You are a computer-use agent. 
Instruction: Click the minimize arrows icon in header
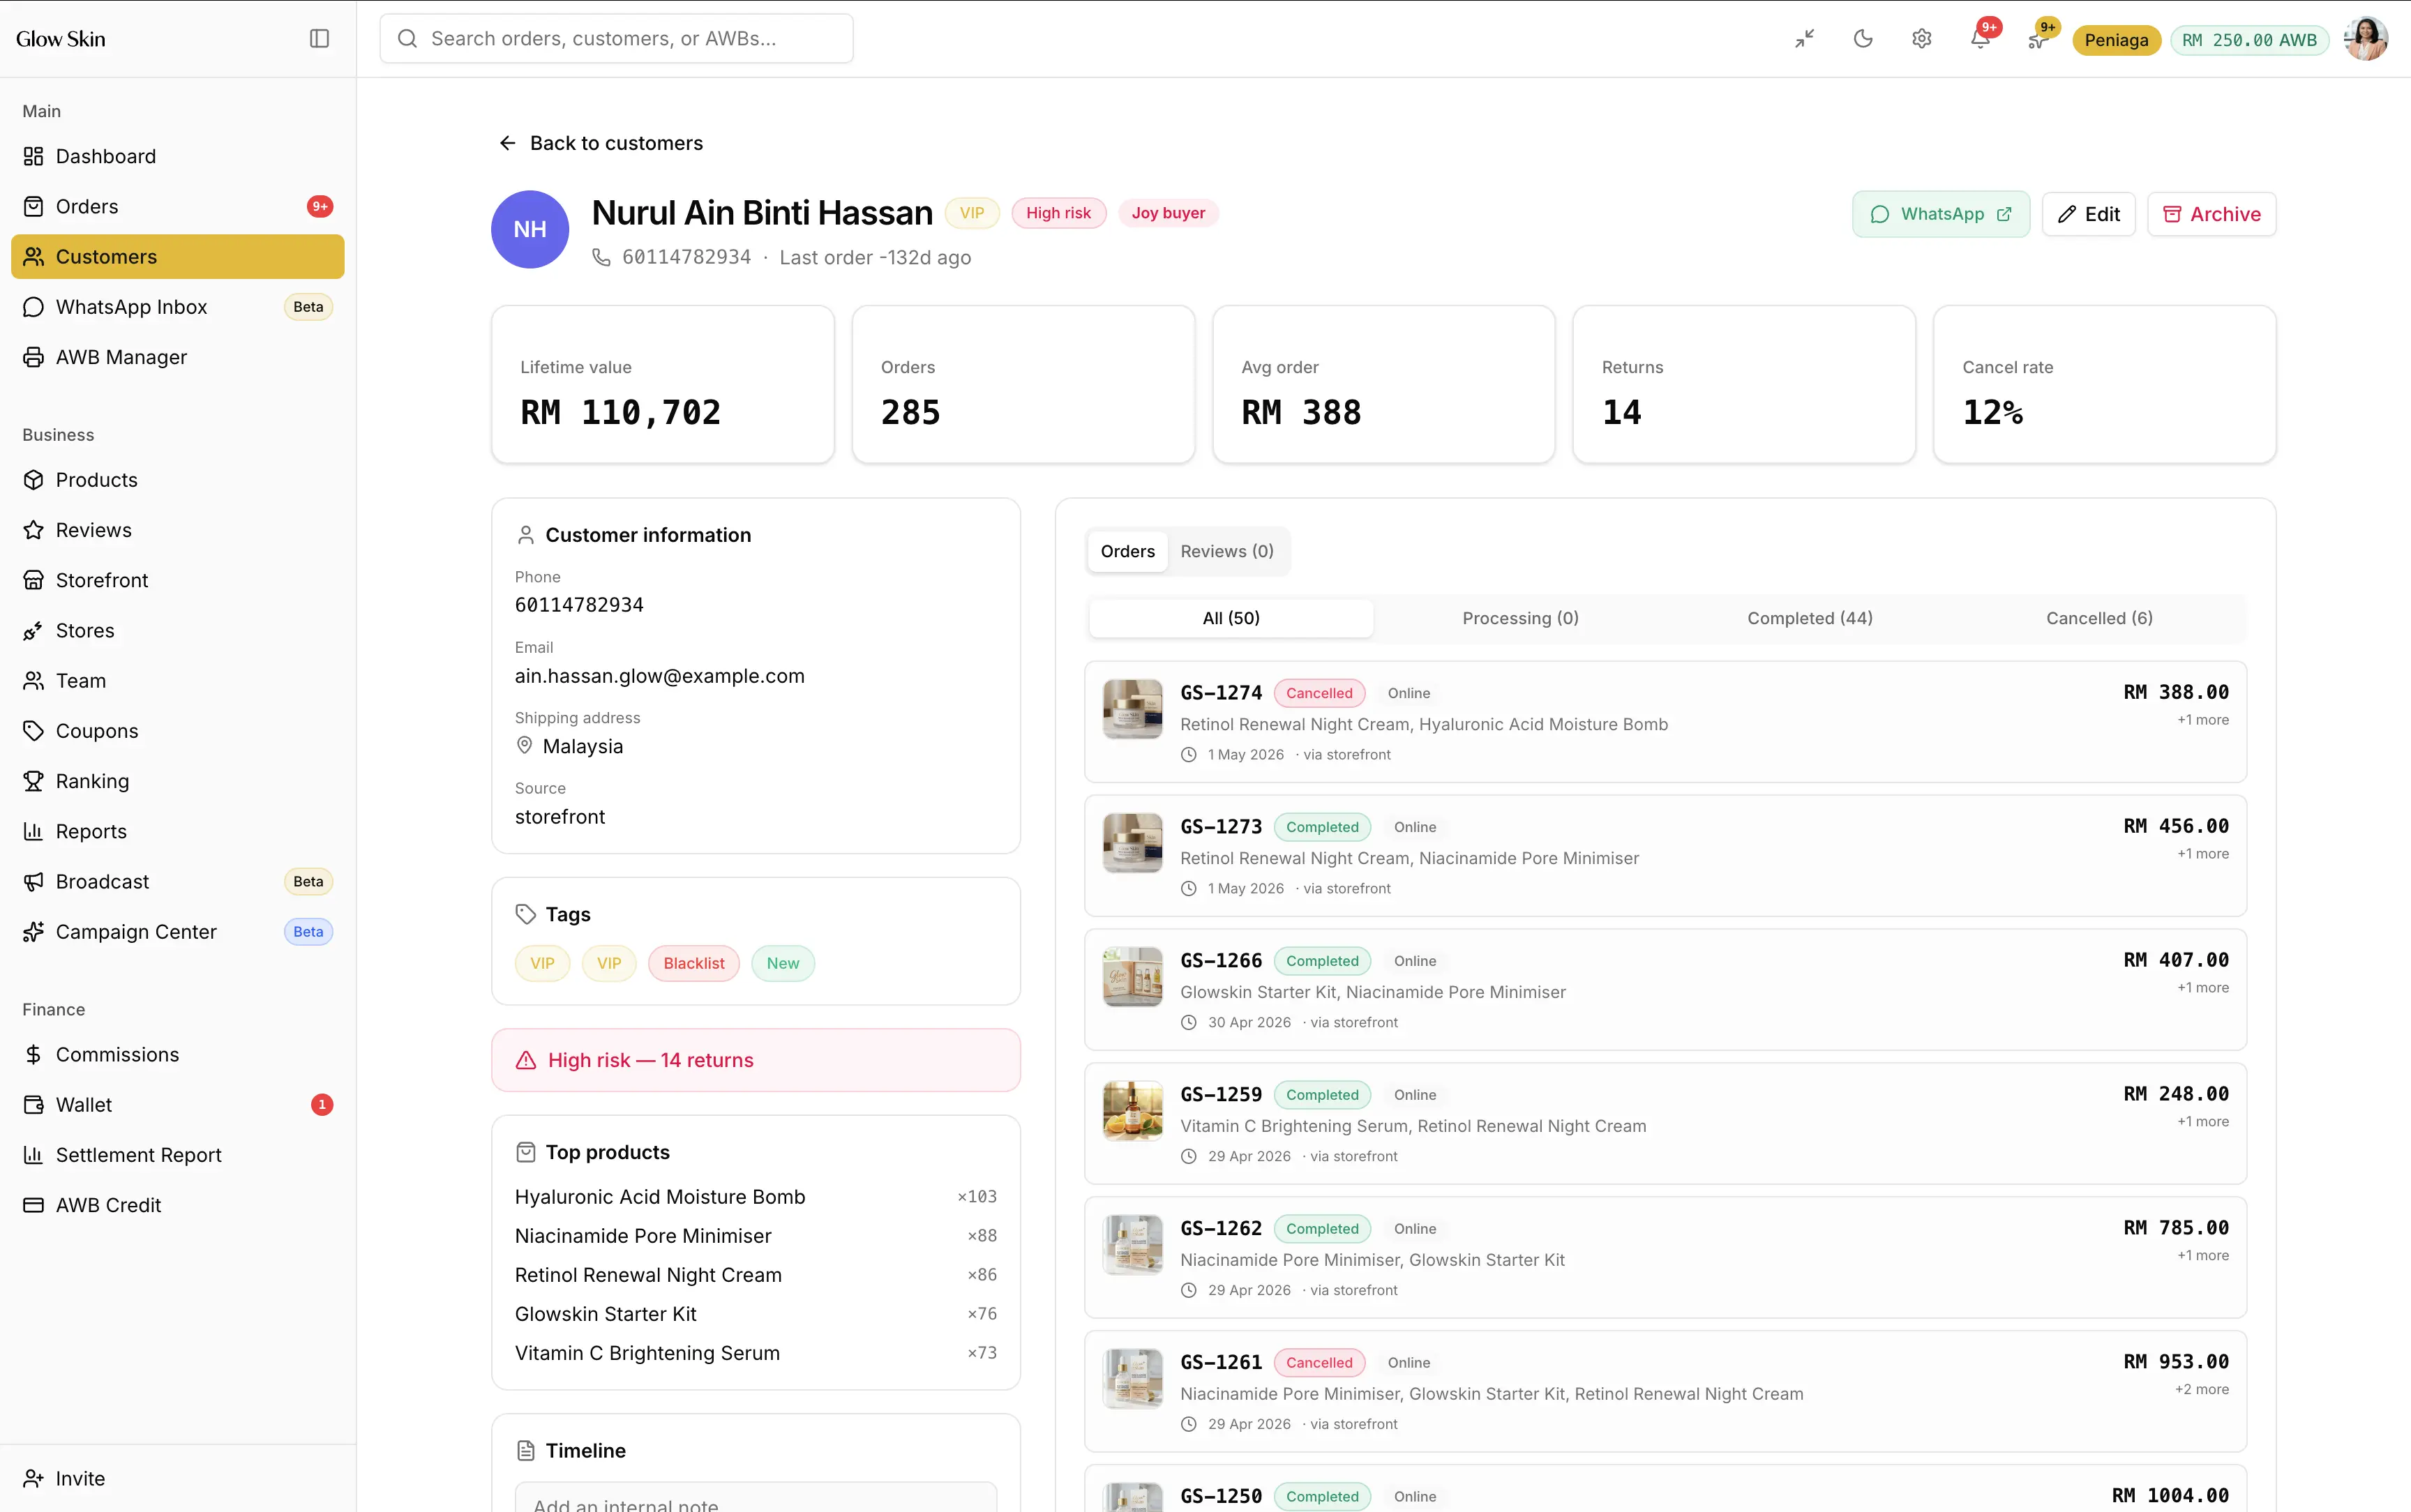(x=1804, y=39)
